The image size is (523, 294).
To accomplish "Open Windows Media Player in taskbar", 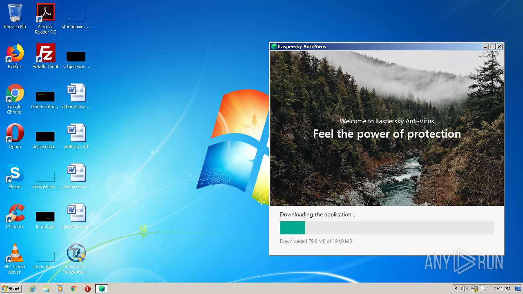I will 60,289.
